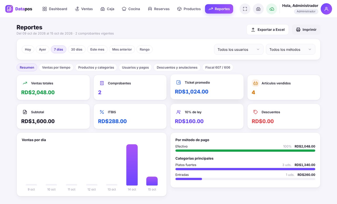This screenshot has height=204, width=337.
Task: Click the RD$1,600.00 subtotal value
Action: click(38, 121)
